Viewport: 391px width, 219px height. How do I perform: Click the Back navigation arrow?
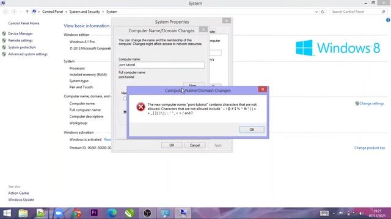5,12
